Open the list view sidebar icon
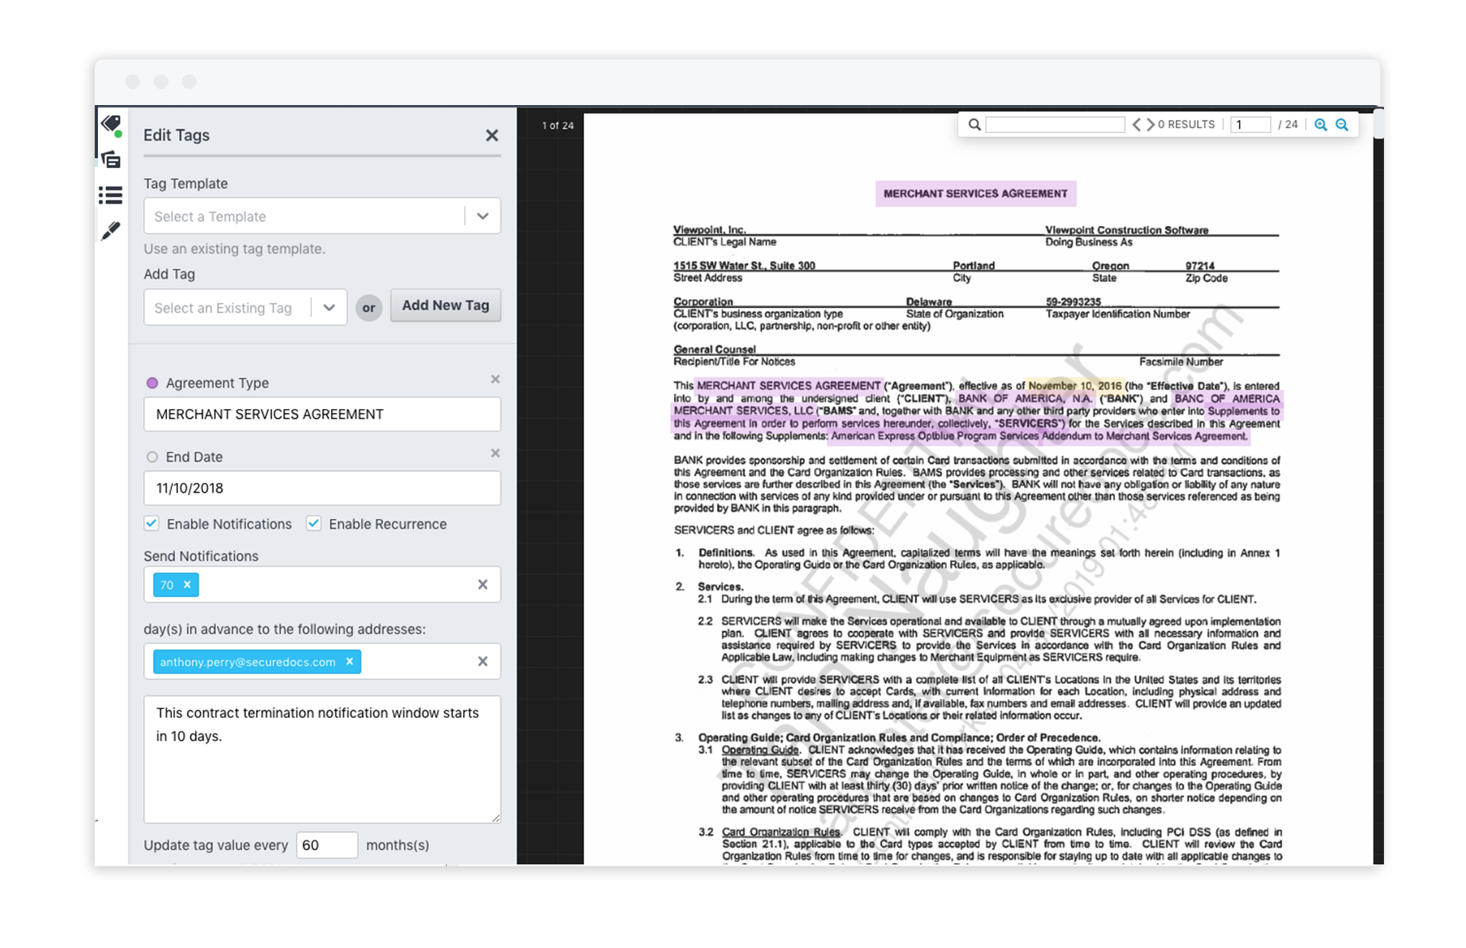 point(111,195)
